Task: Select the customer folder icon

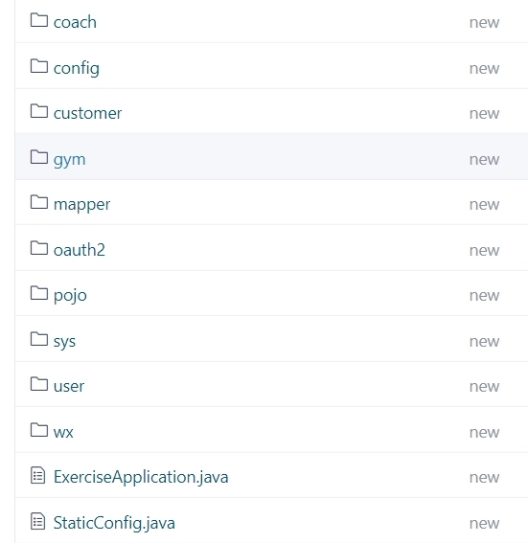Action: pyautogui.click(x=38, y=111)
